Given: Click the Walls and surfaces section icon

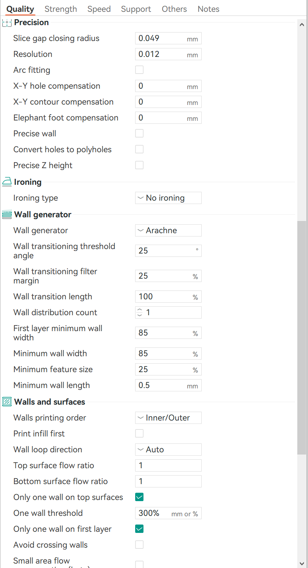Looking at the screenshot, I should tap(7, 402).
